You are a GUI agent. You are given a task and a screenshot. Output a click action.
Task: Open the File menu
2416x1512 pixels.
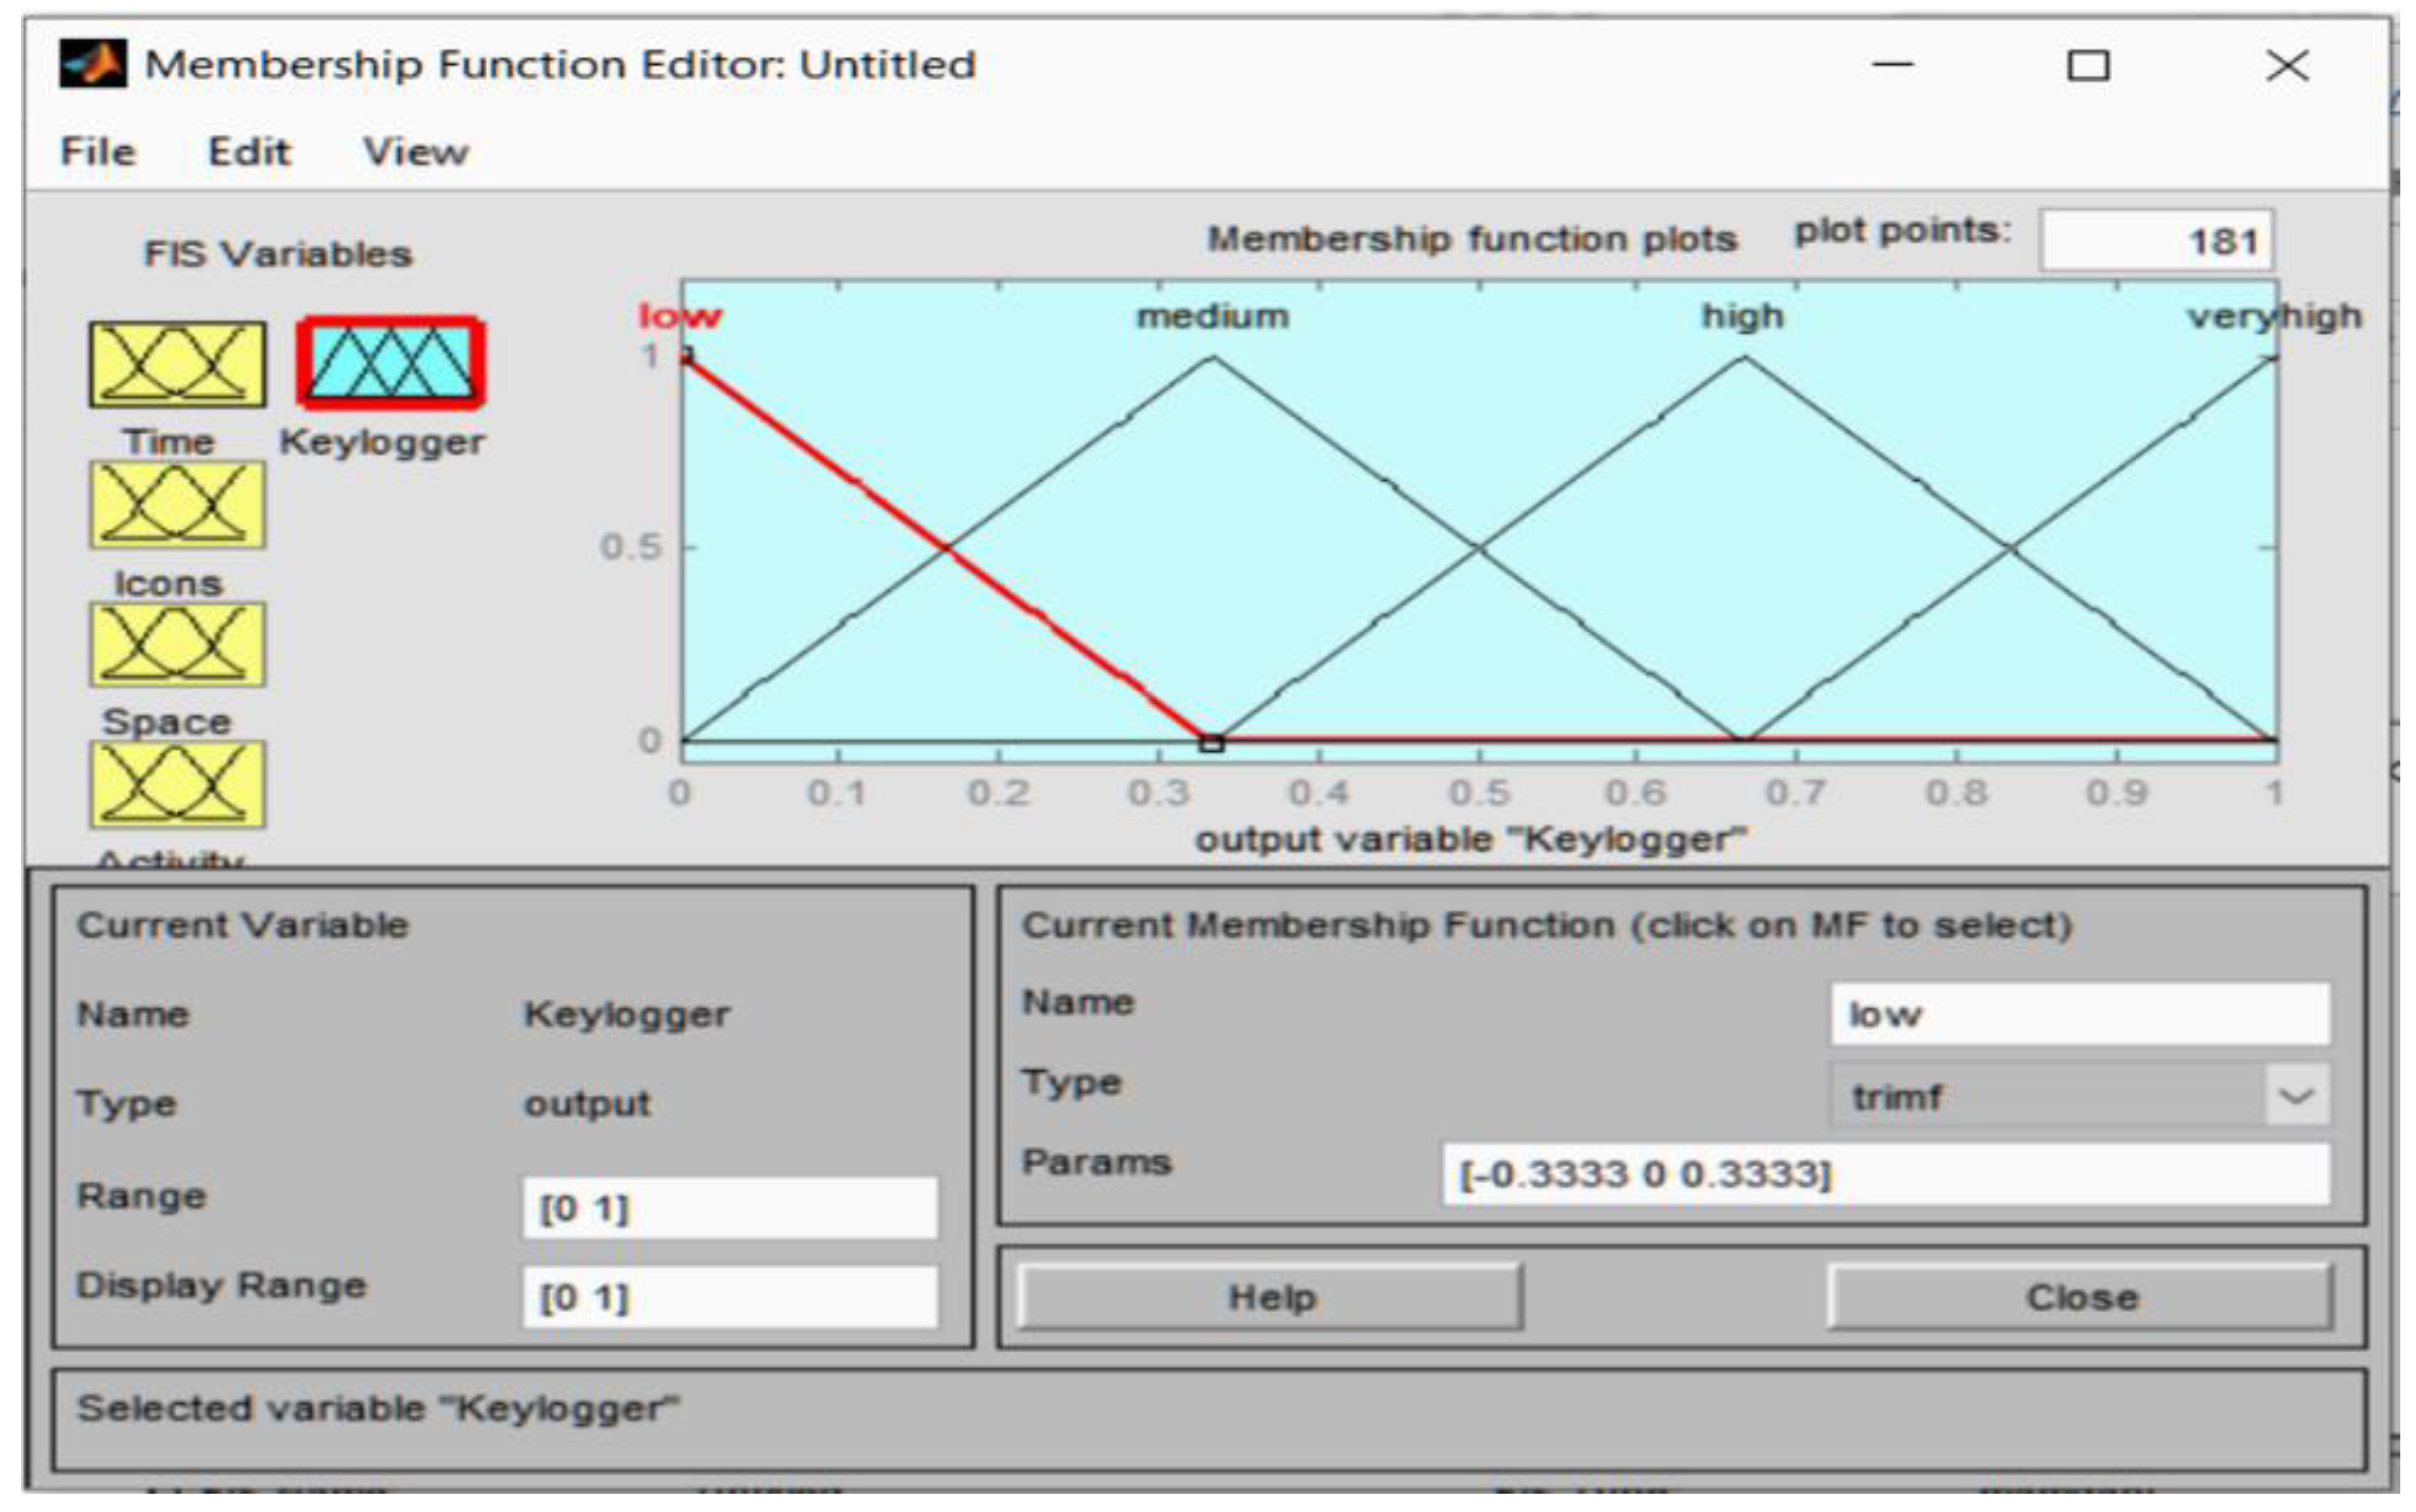click(97, 152)
